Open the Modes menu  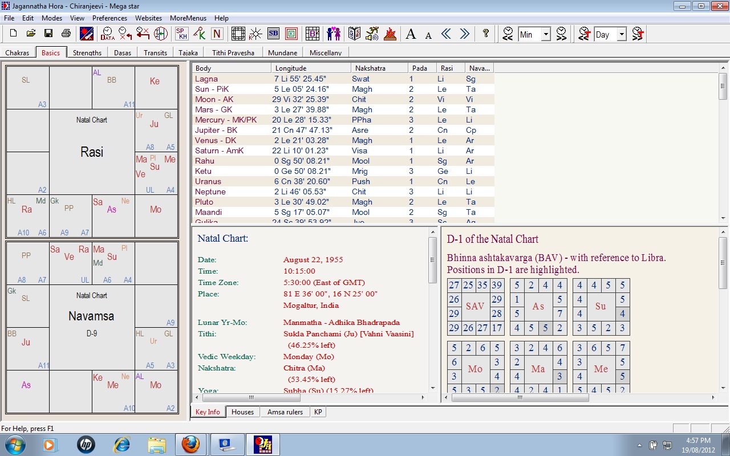coord(52,18)
